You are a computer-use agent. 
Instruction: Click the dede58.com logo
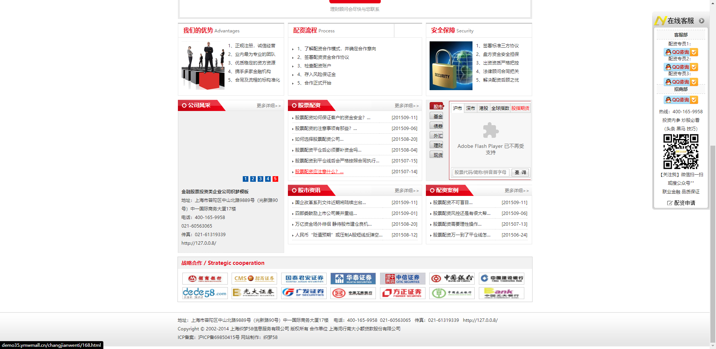click(205, 293)
